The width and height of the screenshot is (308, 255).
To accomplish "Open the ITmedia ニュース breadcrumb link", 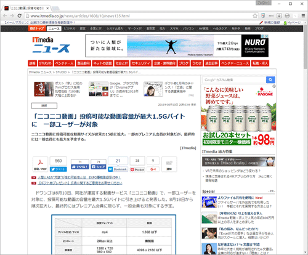I will [40, 72].
